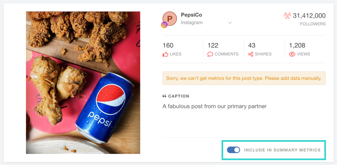Click the 160 likes count

[168, 45]
